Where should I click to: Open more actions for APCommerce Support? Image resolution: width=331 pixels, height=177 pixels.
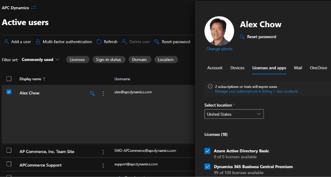(103, 165)
